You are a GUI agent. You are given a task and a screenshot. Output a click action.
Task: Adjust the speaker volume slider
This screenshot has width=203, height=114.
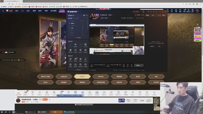(114, 65)
